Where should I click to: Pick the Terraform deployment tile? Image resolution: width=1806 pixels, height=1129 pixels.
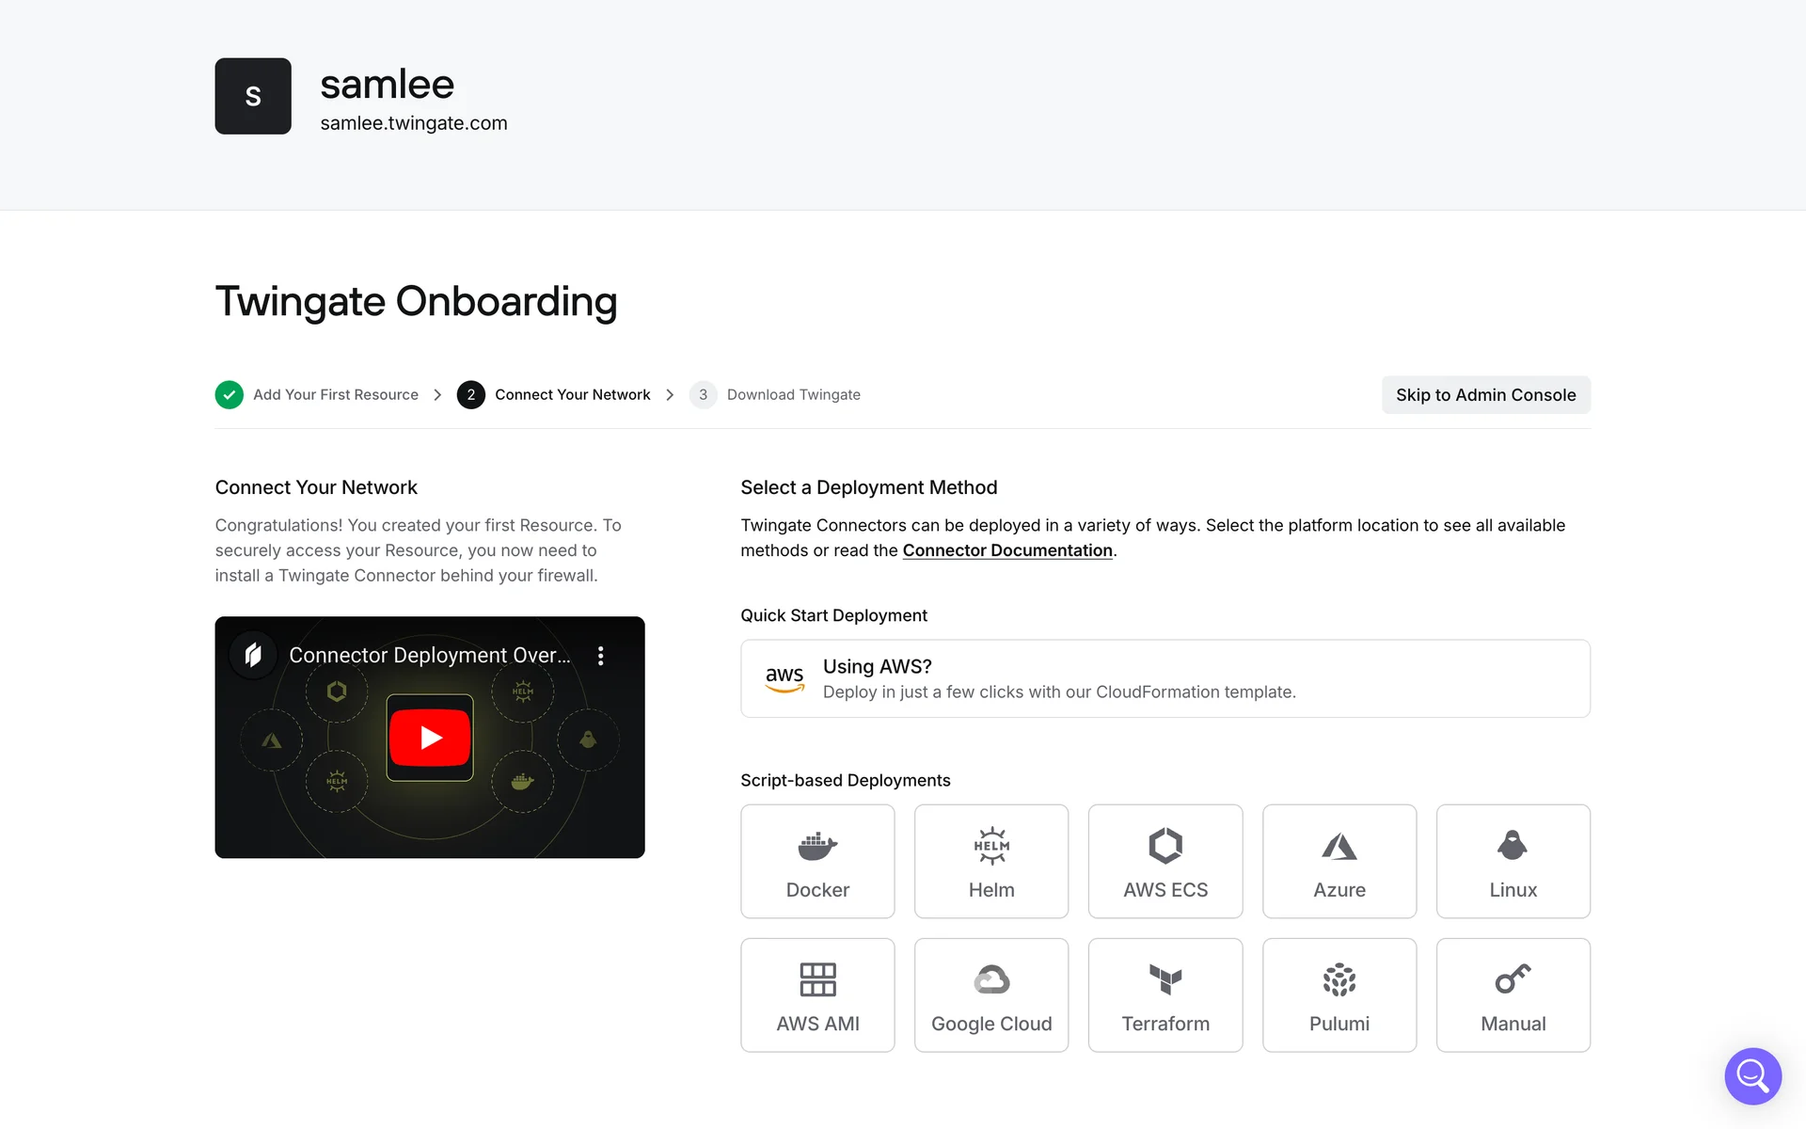click(1164, 994)
